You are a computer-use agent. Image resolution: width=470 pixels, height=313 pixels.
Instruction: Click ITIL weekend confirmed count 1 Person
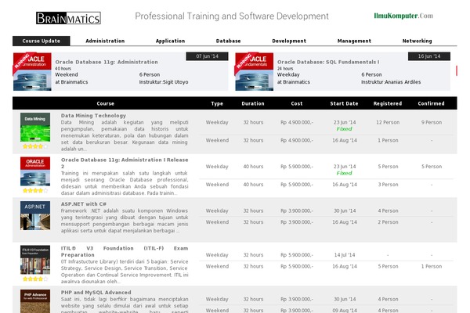[x=432, y=266]
